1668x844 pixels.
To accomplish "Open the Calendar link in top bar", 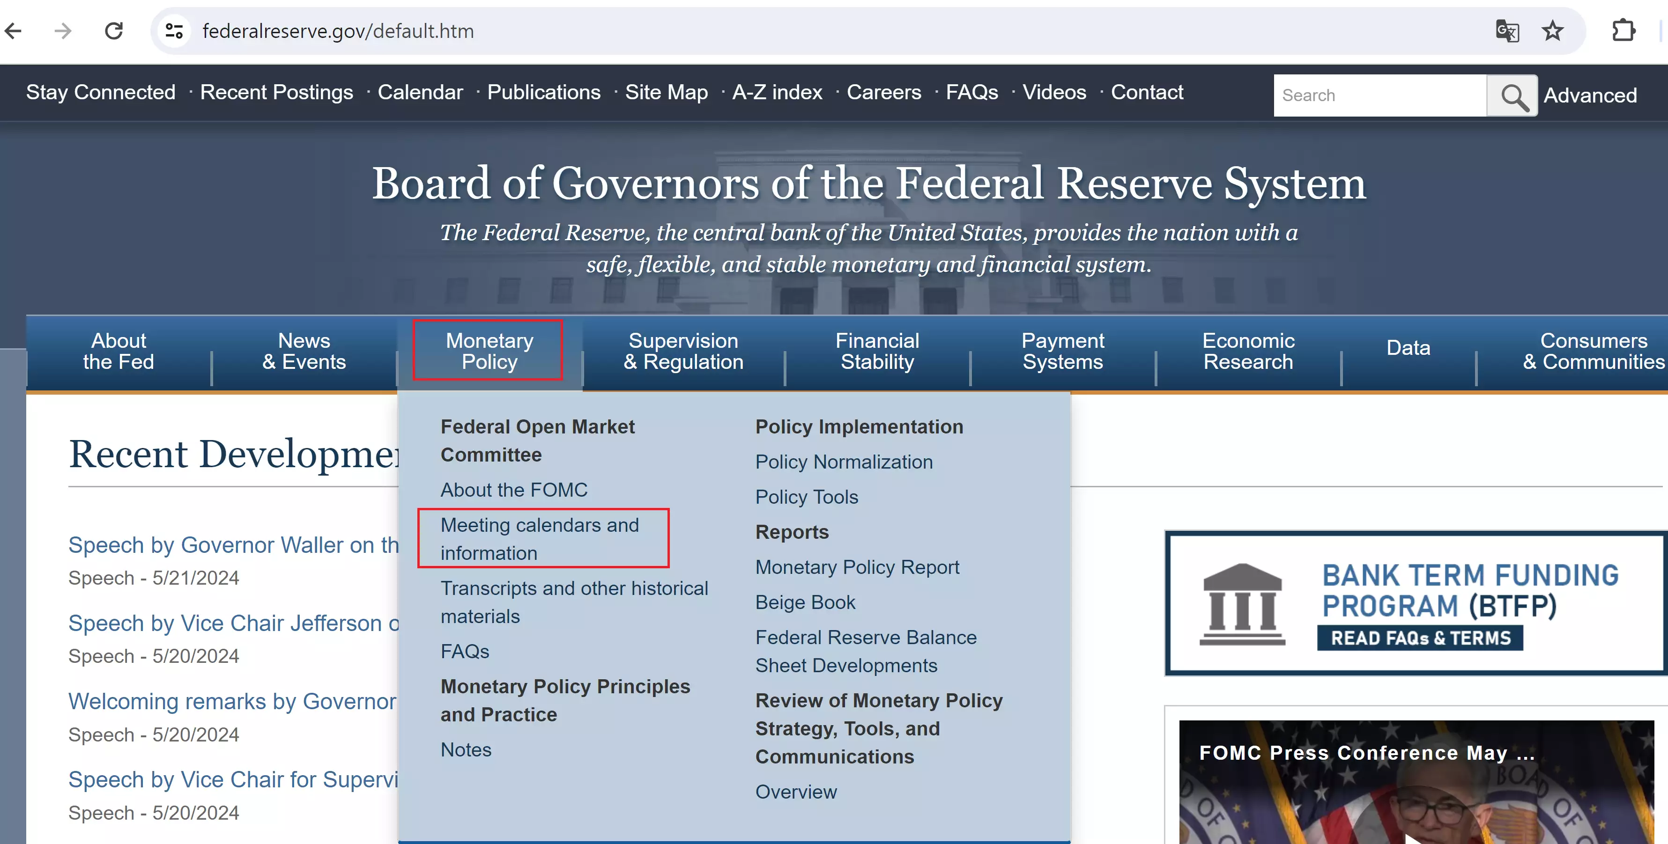I will click(420, 92).
